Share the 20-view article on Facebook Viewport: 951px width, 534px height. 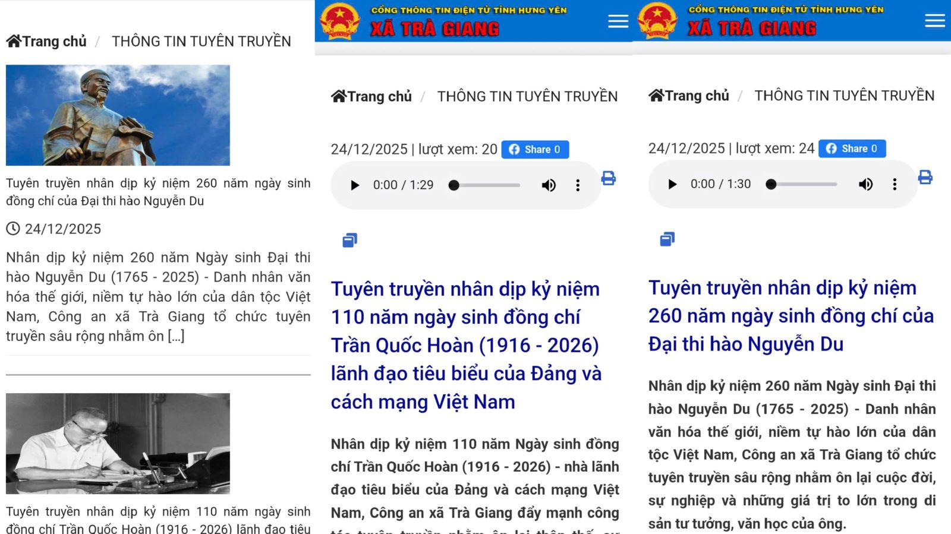(x=535, y=150)
